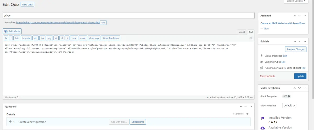Image resolution: width=314 pixels, height=130 pixels.
Task: Click the close tags button
Action: (94, 38)
